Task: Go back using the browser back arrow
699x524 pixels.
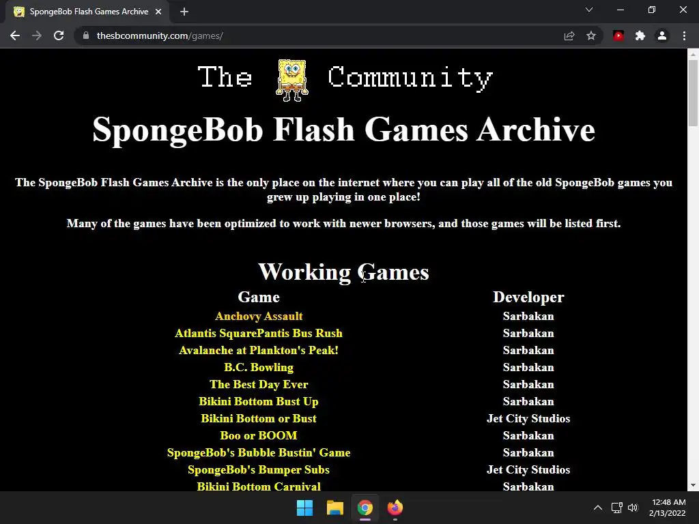Action: (15, 35)
